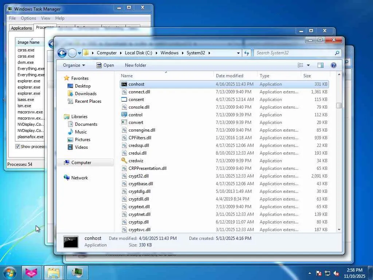Select the credwiz key icon
The image size is (373, 280).
(x=124, y=160)
